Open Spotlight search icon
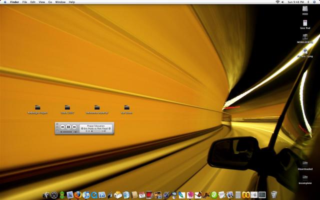 click(x=314, y=2)
